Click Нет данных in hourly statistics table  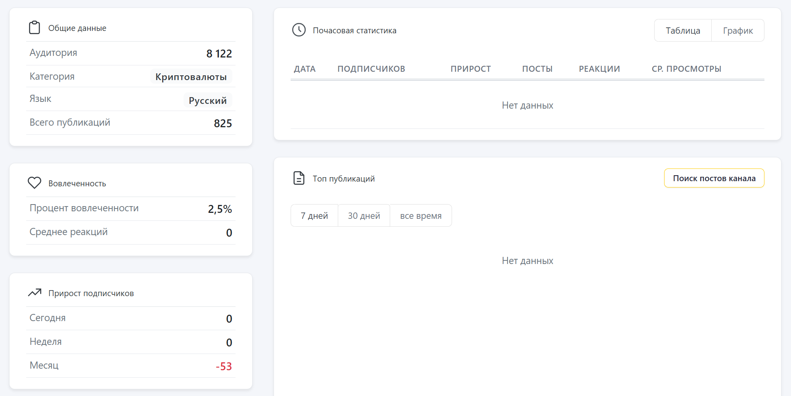coord(527,105)
